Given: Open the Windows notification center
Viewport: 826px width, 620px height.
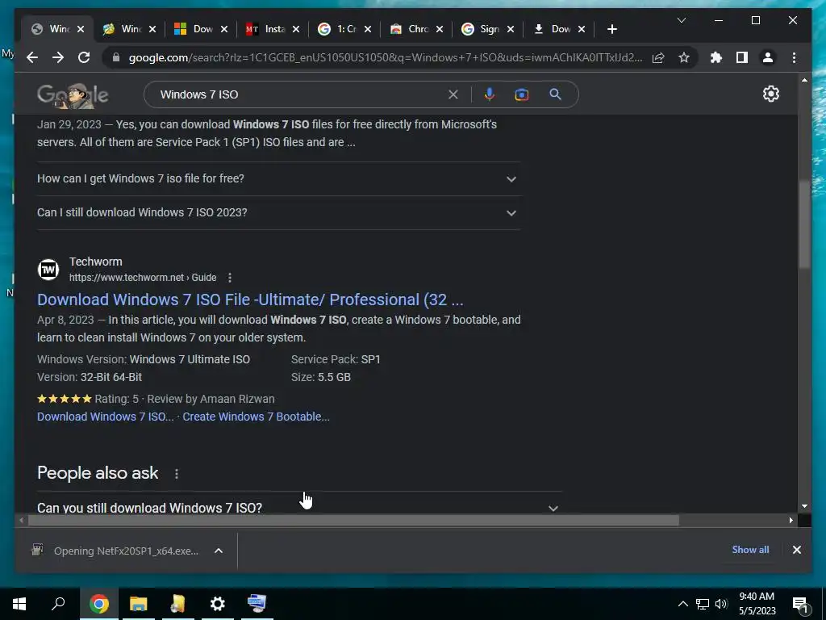Looking at the screenshot, I should [801, 604].
